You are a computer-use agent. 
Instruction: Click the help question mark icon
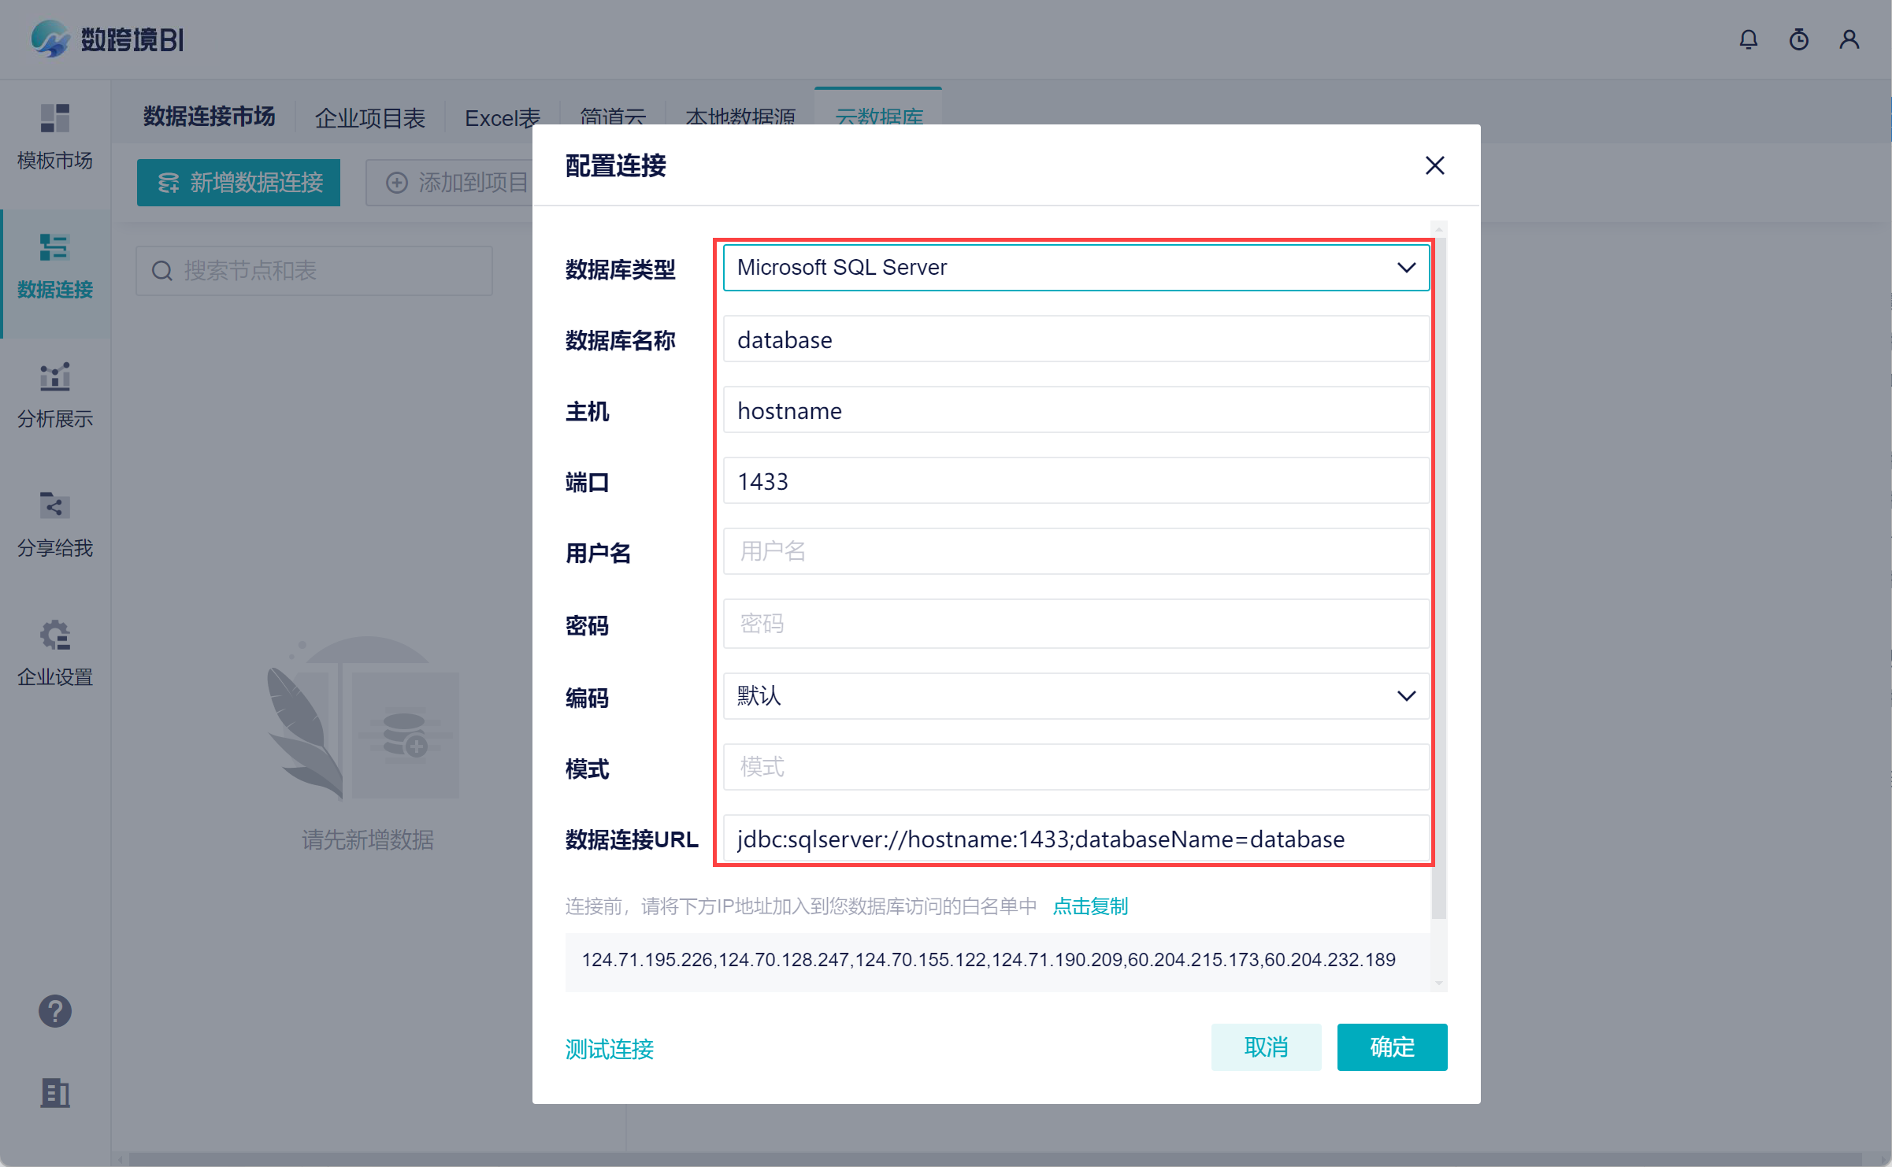tap(55, 1011)
